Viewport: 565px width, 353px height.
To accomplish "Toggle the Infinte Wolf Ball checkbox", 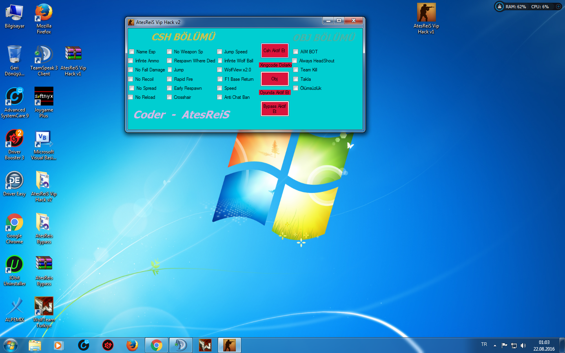I will [x=220, y=60].
